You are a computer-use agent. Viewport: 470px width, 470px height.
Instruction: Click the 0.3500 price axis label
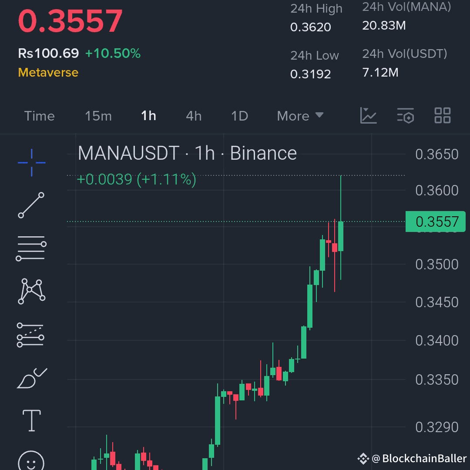click(437, 265)
